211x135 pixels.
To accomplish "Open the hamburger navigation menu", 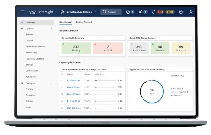I will (23, 12).
